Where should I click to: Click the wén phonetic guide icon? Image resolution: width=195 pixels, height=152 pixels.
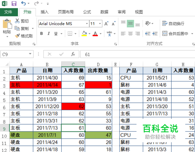[109, 34]
